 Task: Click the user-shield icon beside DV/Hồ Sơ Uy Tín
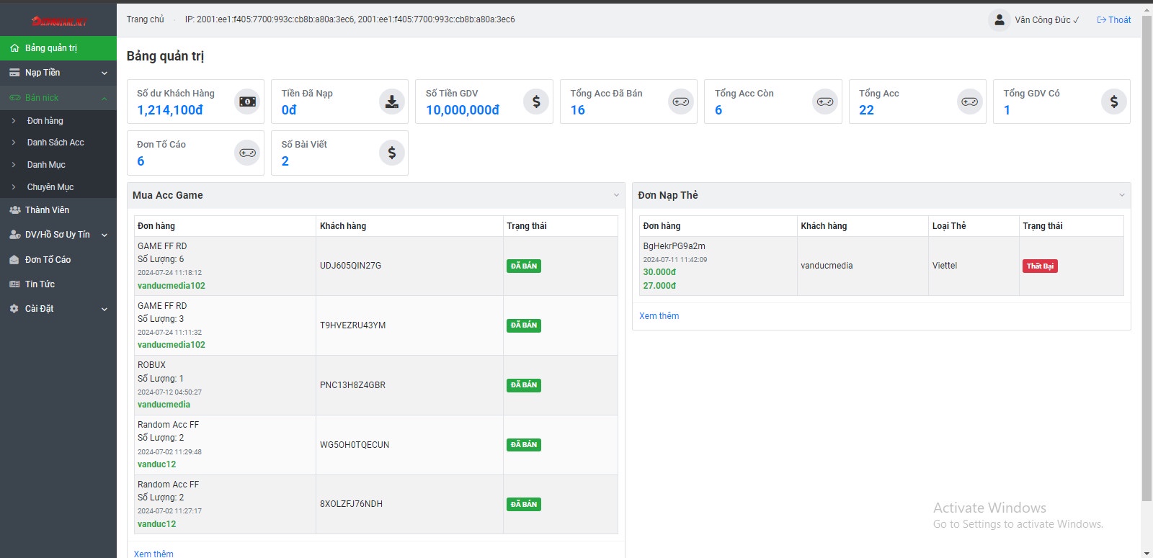pyautogui.click(x=14, y=235)
